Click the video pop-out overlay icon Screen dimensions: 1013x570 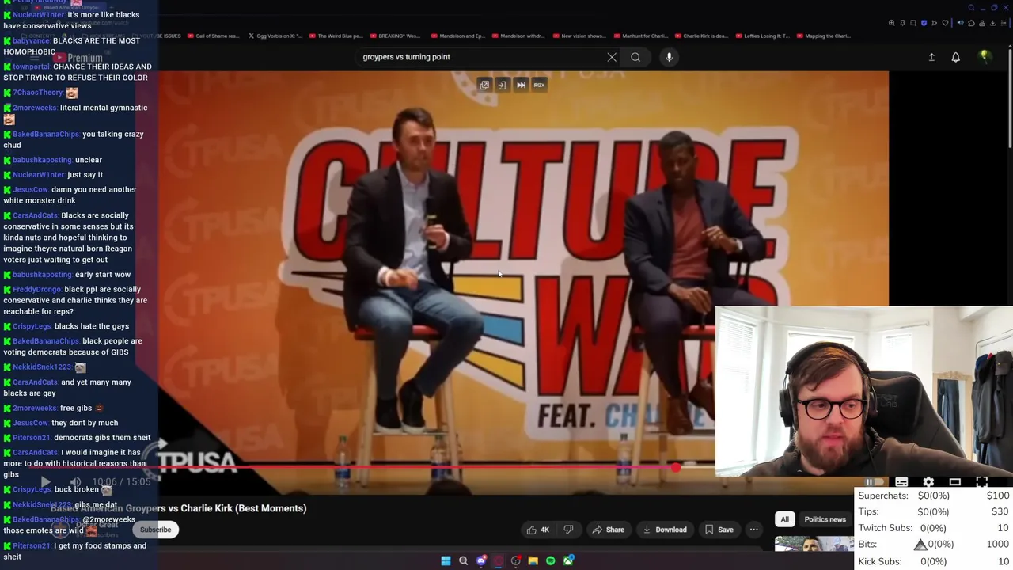[x=484, y=85]
